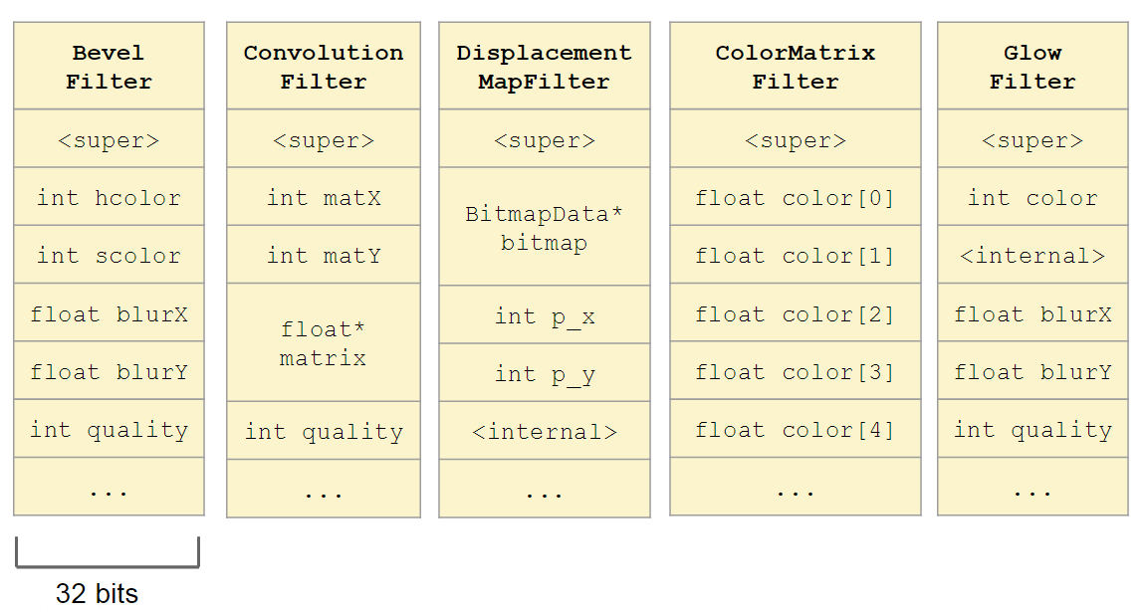
Task: Select the int scolor field cell
Action: (x=109, y=255)
